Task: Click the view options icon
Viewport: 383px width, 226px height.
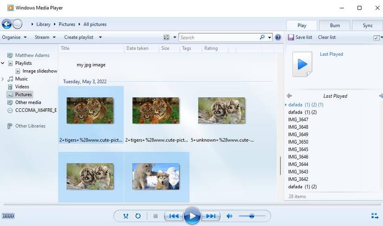Action: pyautogui.click(x=167, y=37)
